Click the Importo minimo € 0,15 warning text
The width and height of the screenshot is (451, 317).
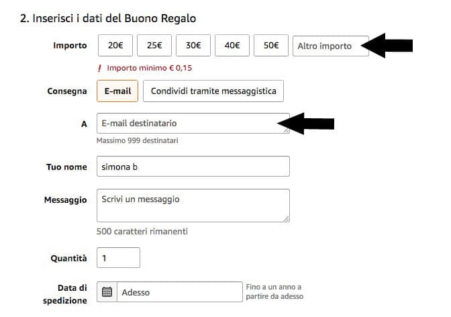[x=149, y=69]
